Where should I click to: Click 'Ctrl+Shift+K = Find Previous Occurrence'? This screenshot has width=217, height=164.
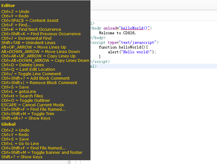[x=41, y=34]
